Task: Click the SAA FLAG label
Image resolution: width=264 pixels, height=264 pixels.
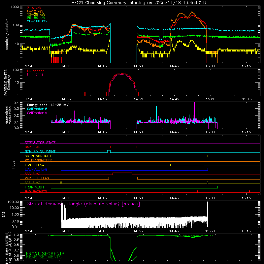Action: coord(32,174)
